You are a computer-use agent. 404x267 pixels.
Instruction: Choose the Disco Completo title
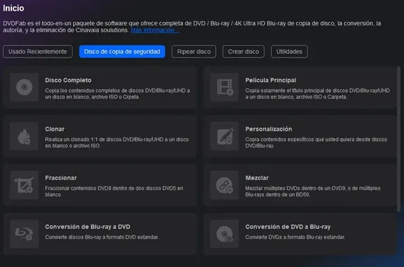coord(68,80)
